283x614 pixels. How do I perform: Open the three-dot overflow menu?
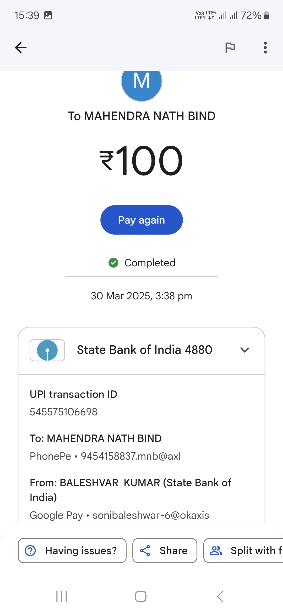(x=265, y=47)
